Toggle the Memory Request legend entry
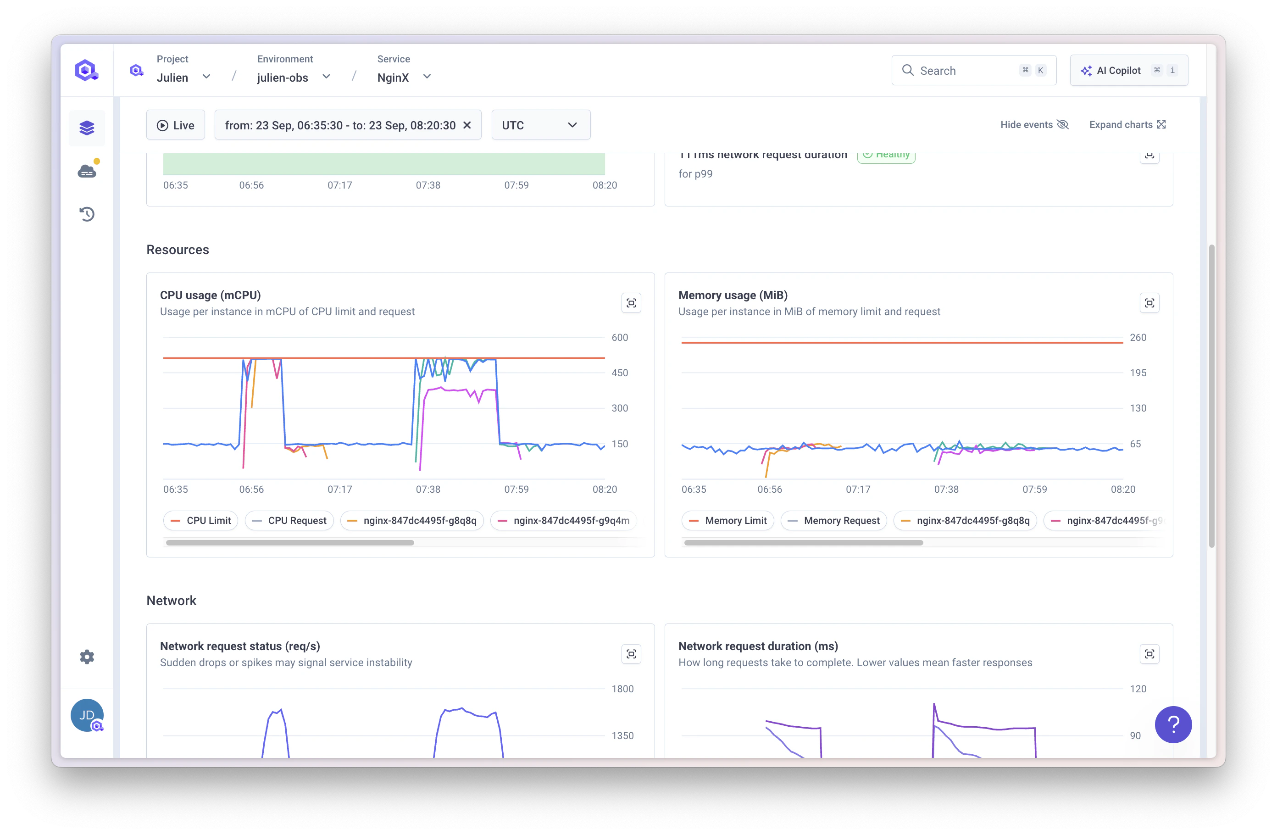This screenshot has width=1277, height=835. click(x=833, y=520)
